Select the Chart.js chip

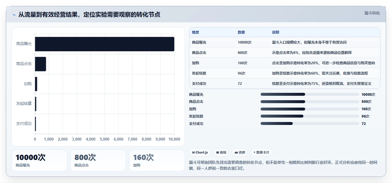click(x=200, y=152)
